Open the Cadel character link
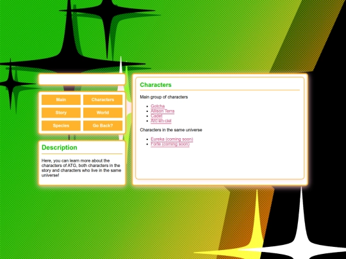Screen dimensions: 346x259 pyautogui.click(x=156, y=116)
